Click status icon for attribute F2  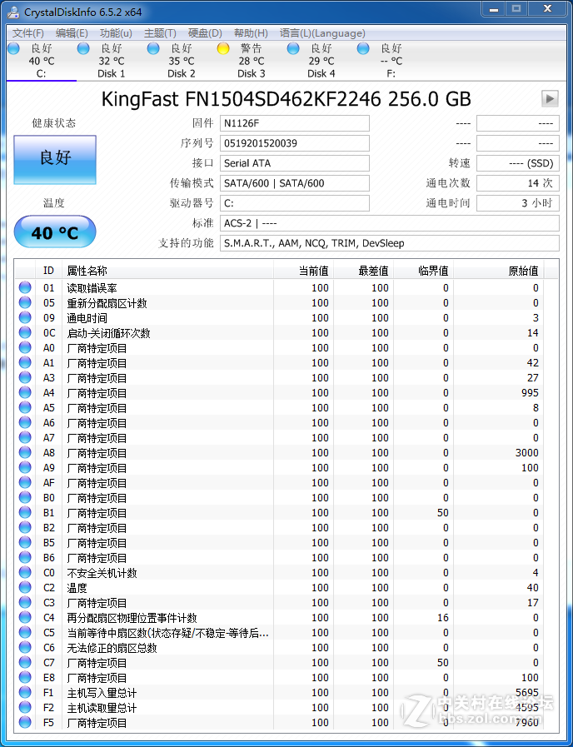click(x=25, y=708)
